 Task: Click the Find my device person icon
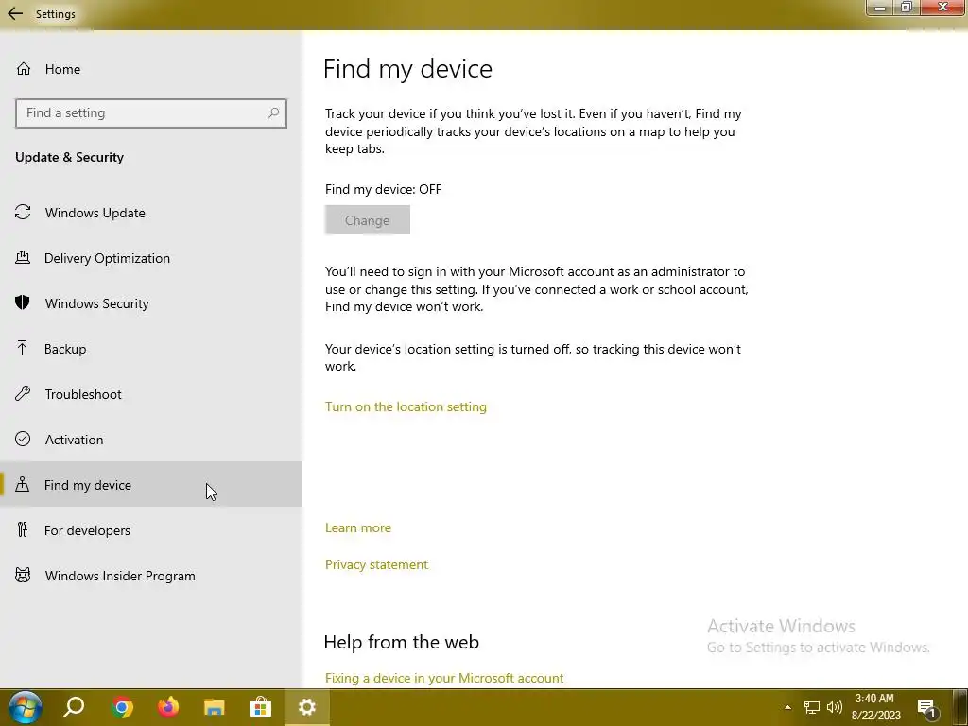pyautogui.click(x=23, y=484)
